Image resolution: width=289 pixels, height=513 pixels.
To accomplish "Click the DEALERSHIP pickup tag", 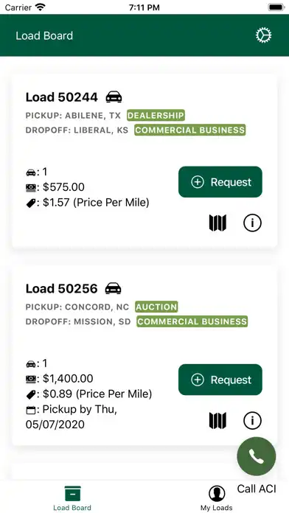I will point(156,115).
